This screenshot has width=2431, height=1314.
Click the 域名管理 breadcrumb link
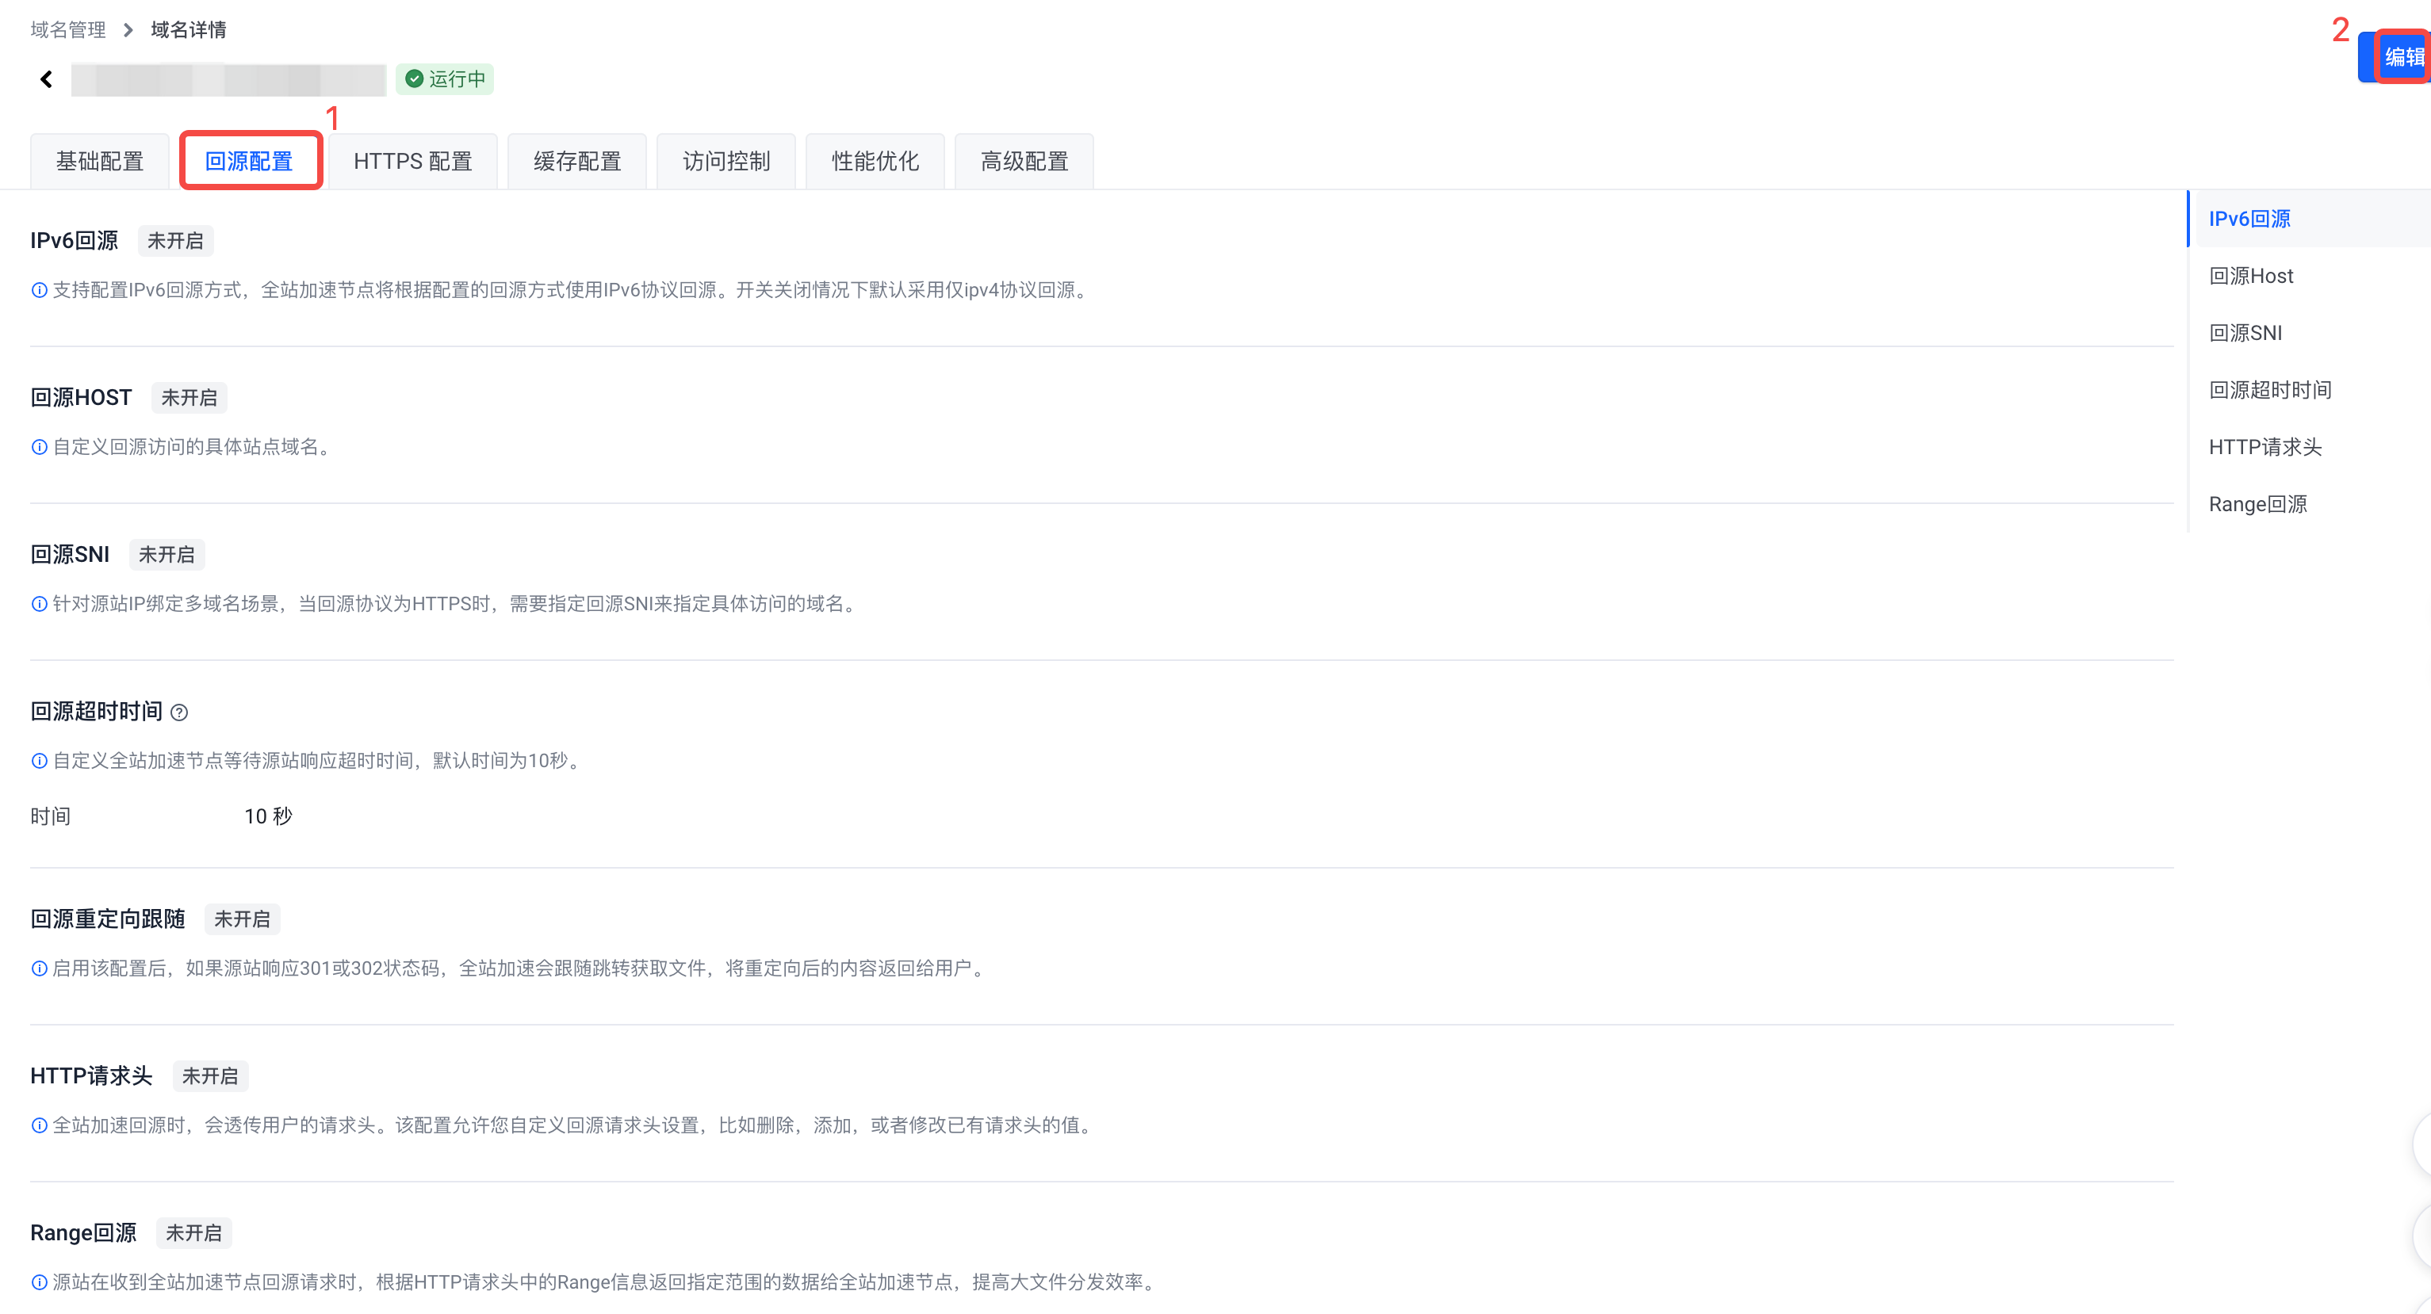(68, 30)
